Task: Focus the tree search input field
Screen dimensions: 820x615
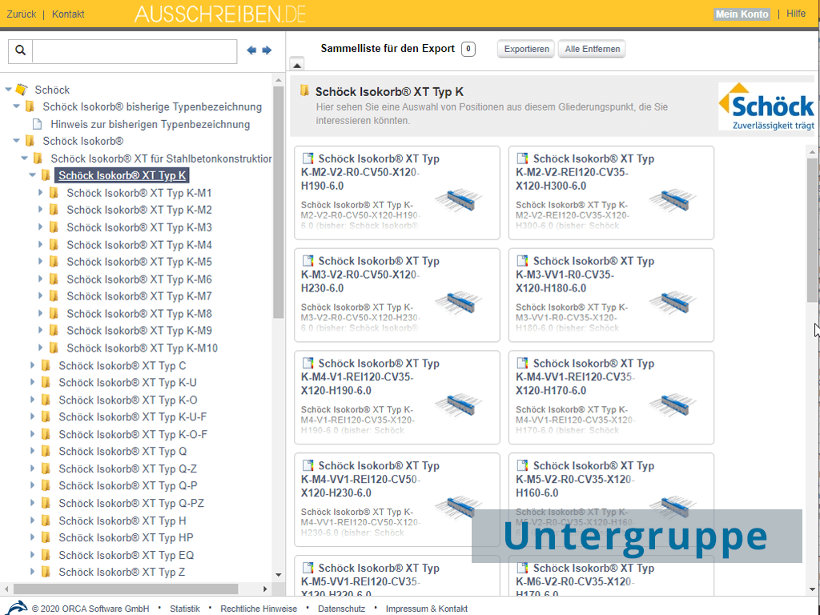Action: click(135, 50)
